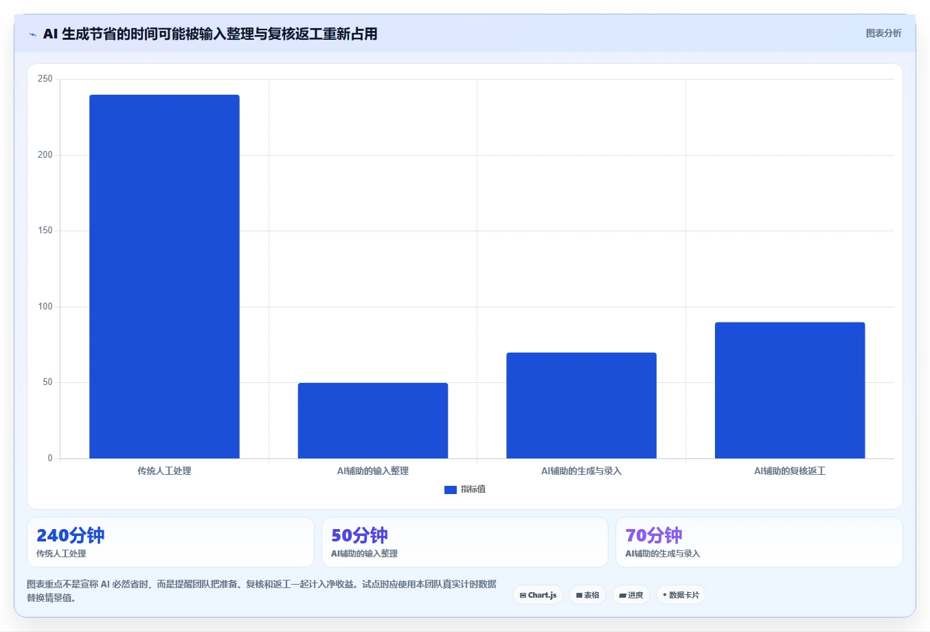Toggle the 指标值 legend color swatch

[451, 490]
